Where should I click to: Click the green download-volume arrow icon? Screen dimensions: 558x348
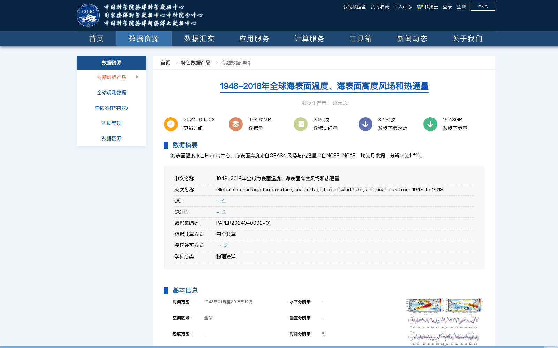click(x=430, y=124)
